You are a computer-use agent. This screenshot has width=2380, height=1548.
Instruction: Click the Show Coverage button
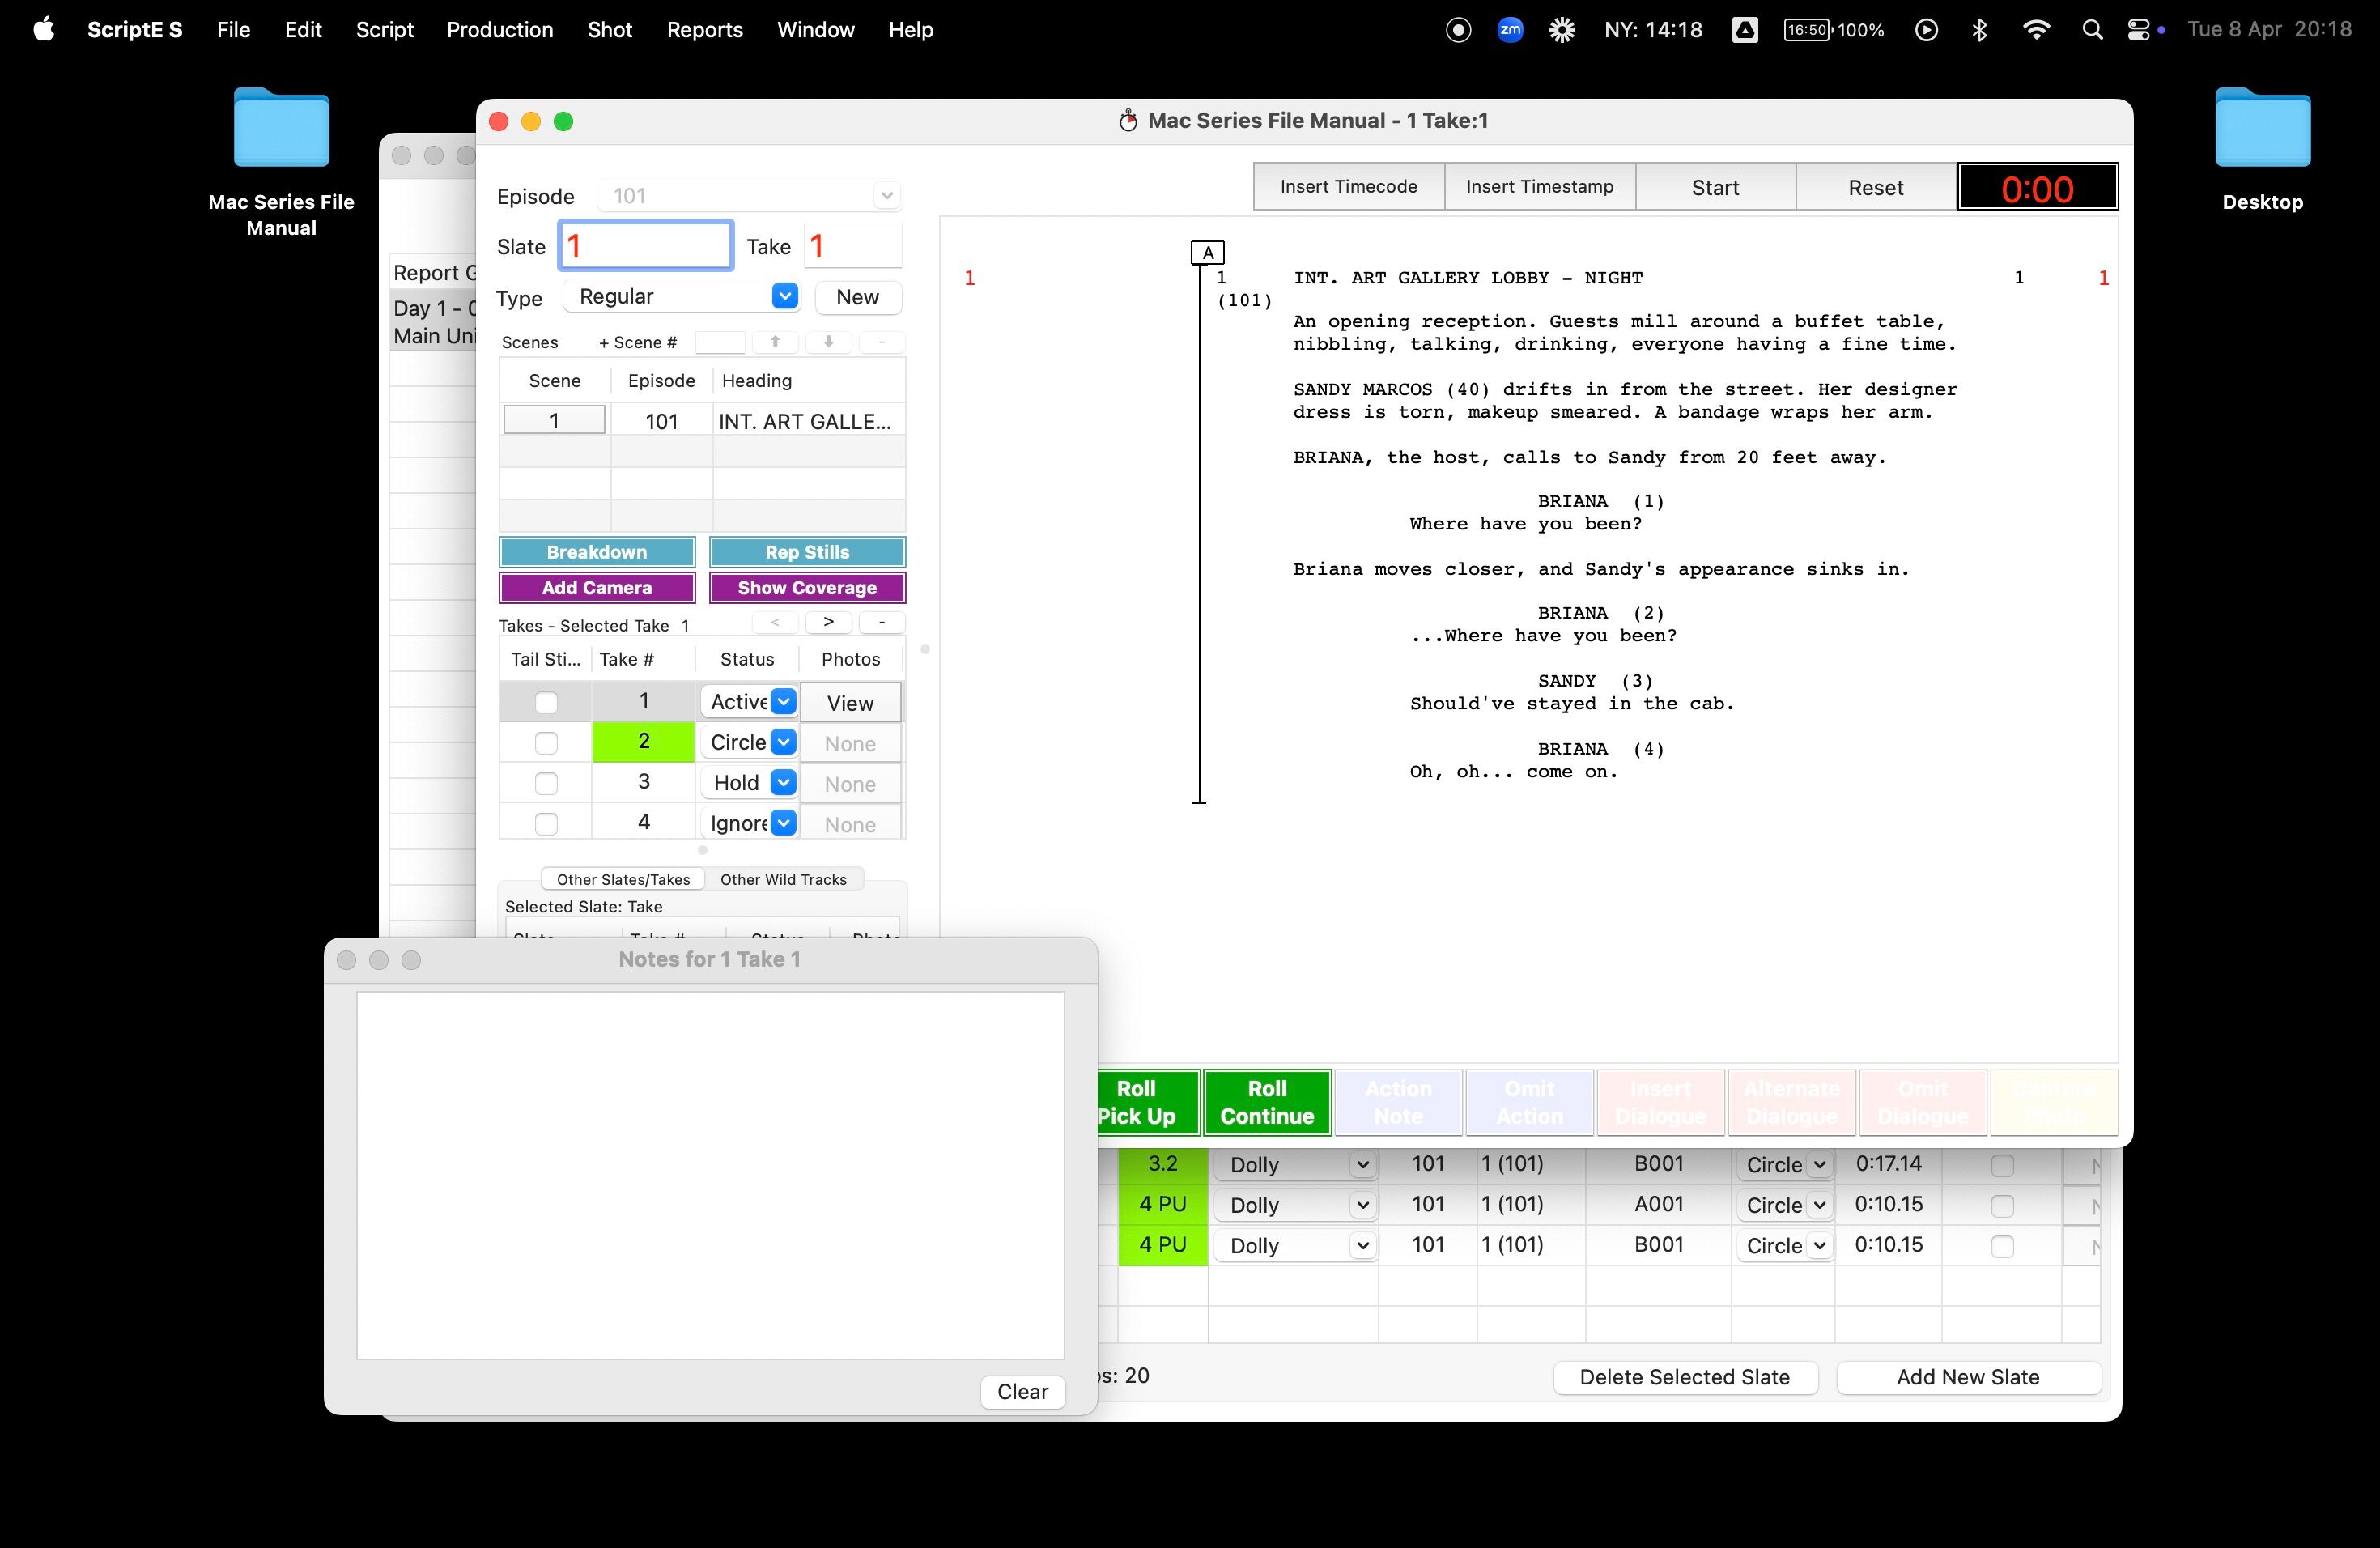pyautogui.click(x=807, y=588)
